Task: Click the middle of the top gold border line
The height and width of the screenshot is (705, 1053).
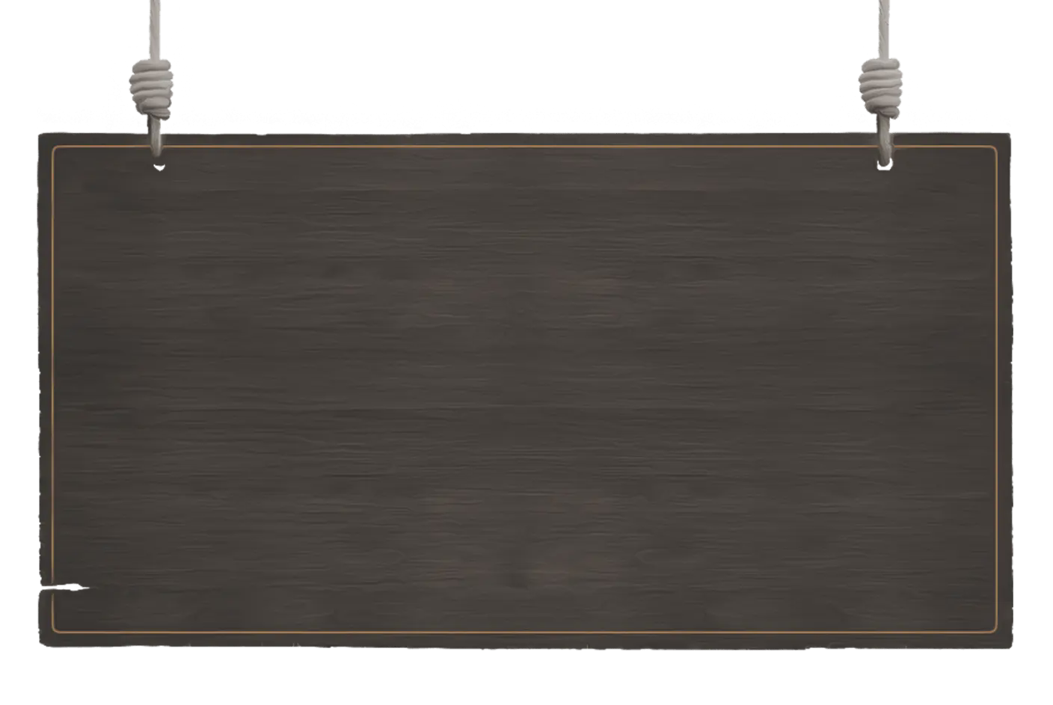Action: point(525,147)
